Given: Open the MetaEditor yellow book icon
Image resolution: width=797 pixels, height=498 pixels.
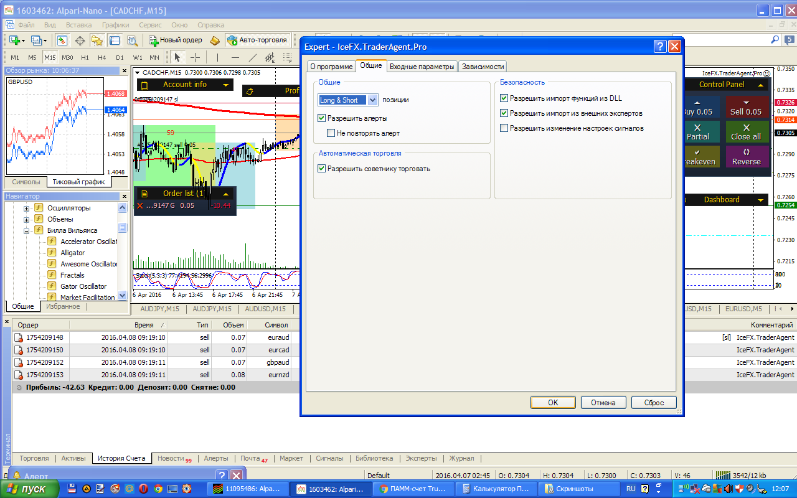Looking at the screenshot, I should (215, 40).
